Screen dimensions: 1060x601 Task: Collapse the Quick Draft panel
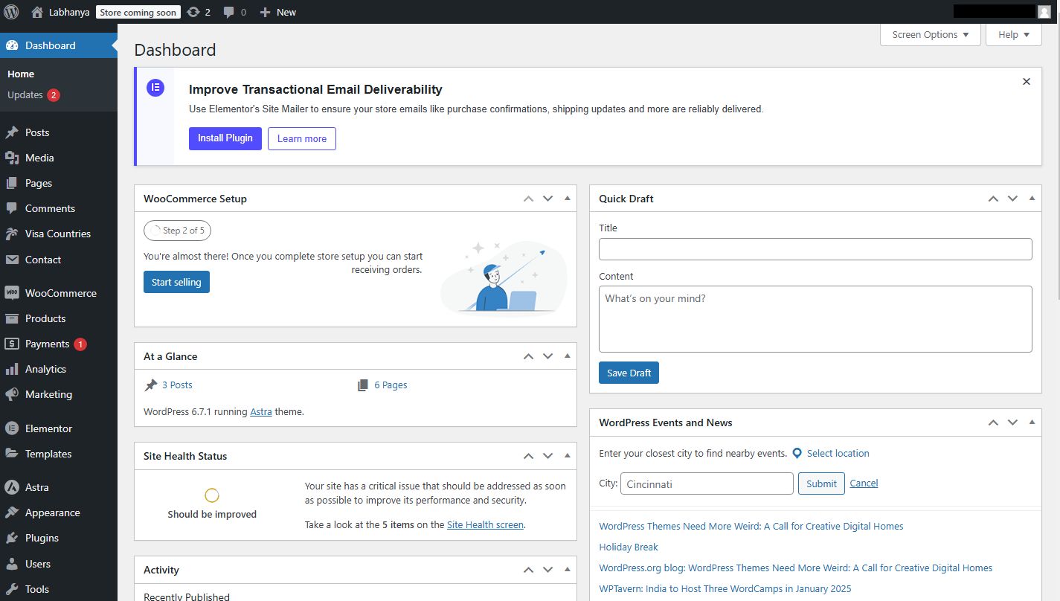(1032, 199)
